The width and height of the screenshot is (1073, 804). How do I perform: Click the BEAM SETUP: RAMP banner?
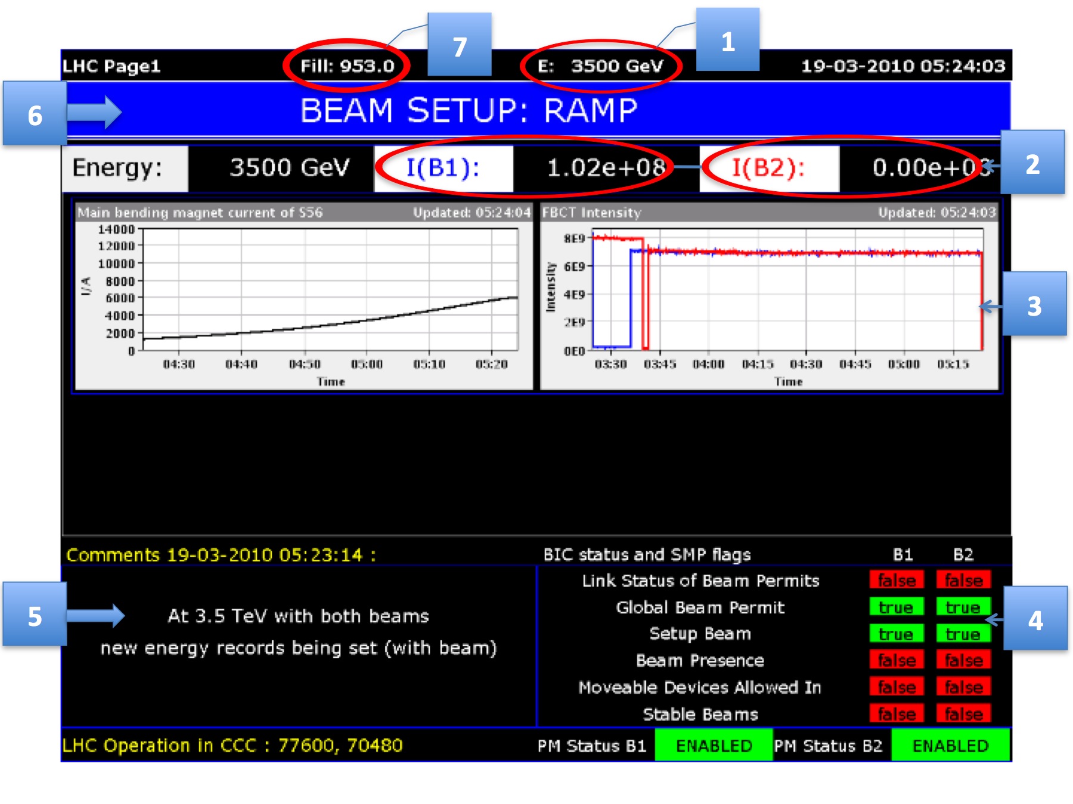pyautogui.click(x=469, y=111)
